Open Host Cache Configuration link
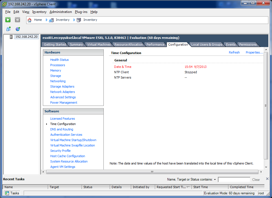Viewport: 272px width, 198px height. pos(67,156)
